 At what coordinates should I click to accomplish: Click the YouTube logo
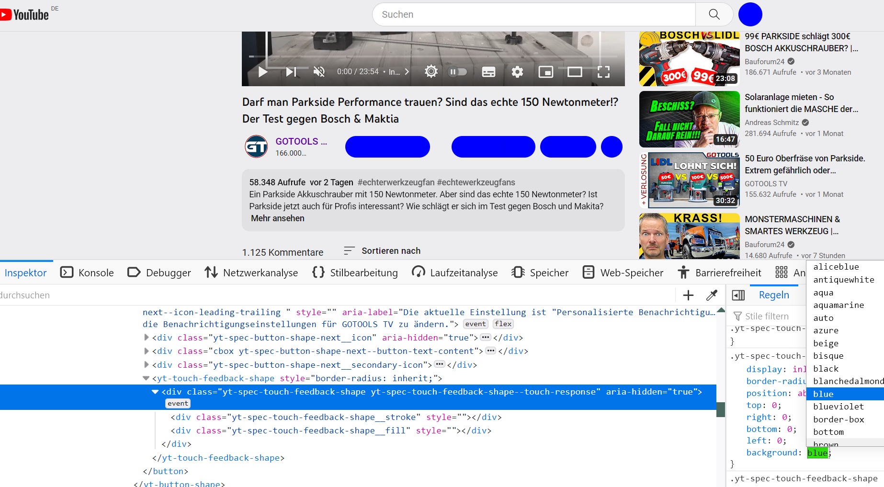tap(24, 14)
